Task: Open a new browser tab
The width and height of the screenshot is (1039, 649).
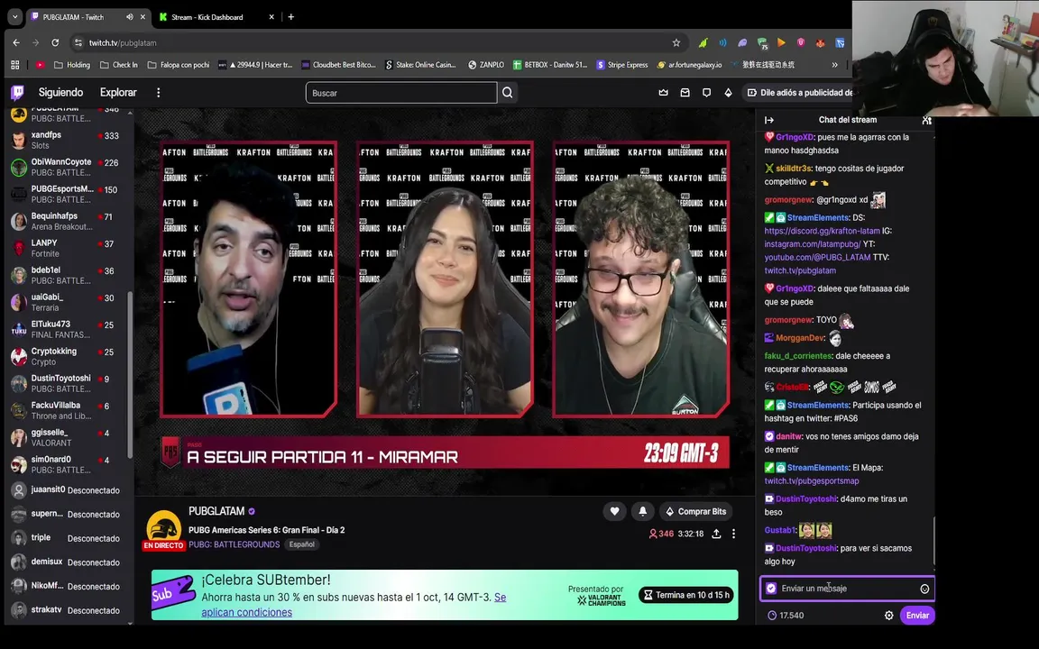Action: [x=291, y=17]
